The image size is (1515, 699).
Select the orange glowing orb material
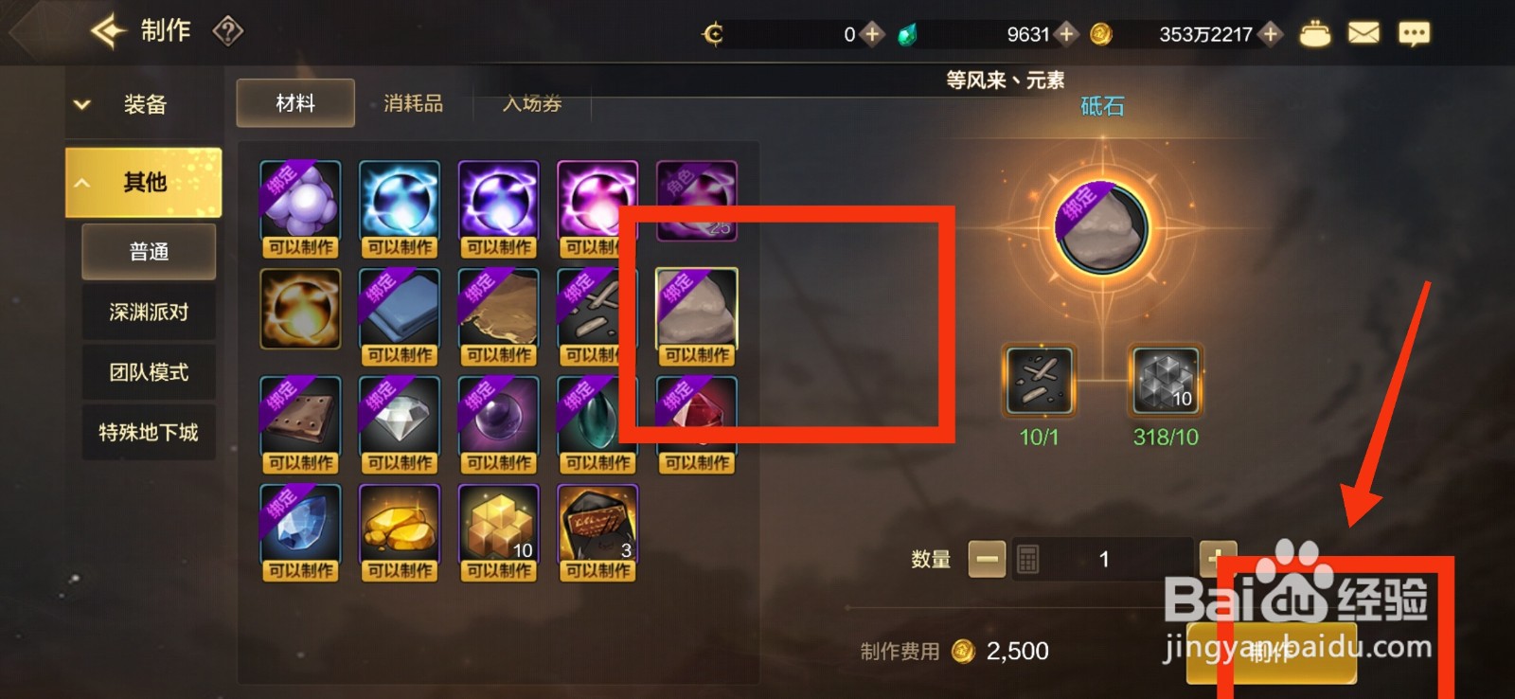300,309
